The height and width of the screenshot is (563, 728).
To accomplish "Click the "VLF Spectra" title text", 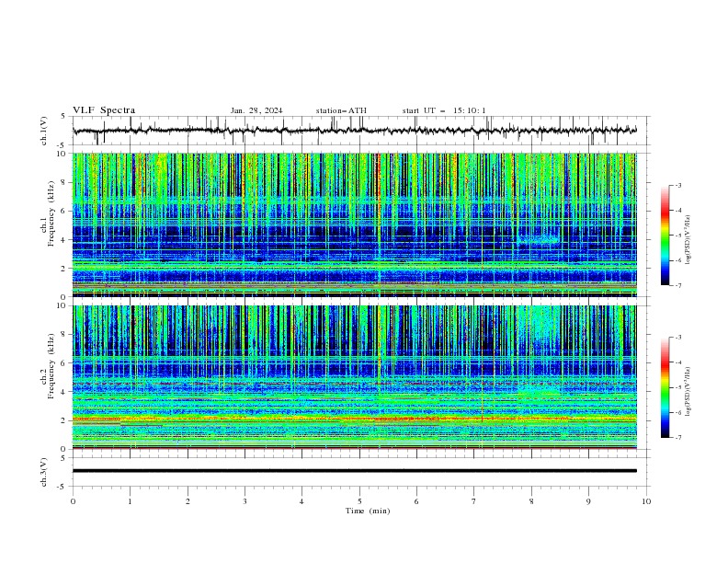I will pyautogui.click(x=104, y=110).
